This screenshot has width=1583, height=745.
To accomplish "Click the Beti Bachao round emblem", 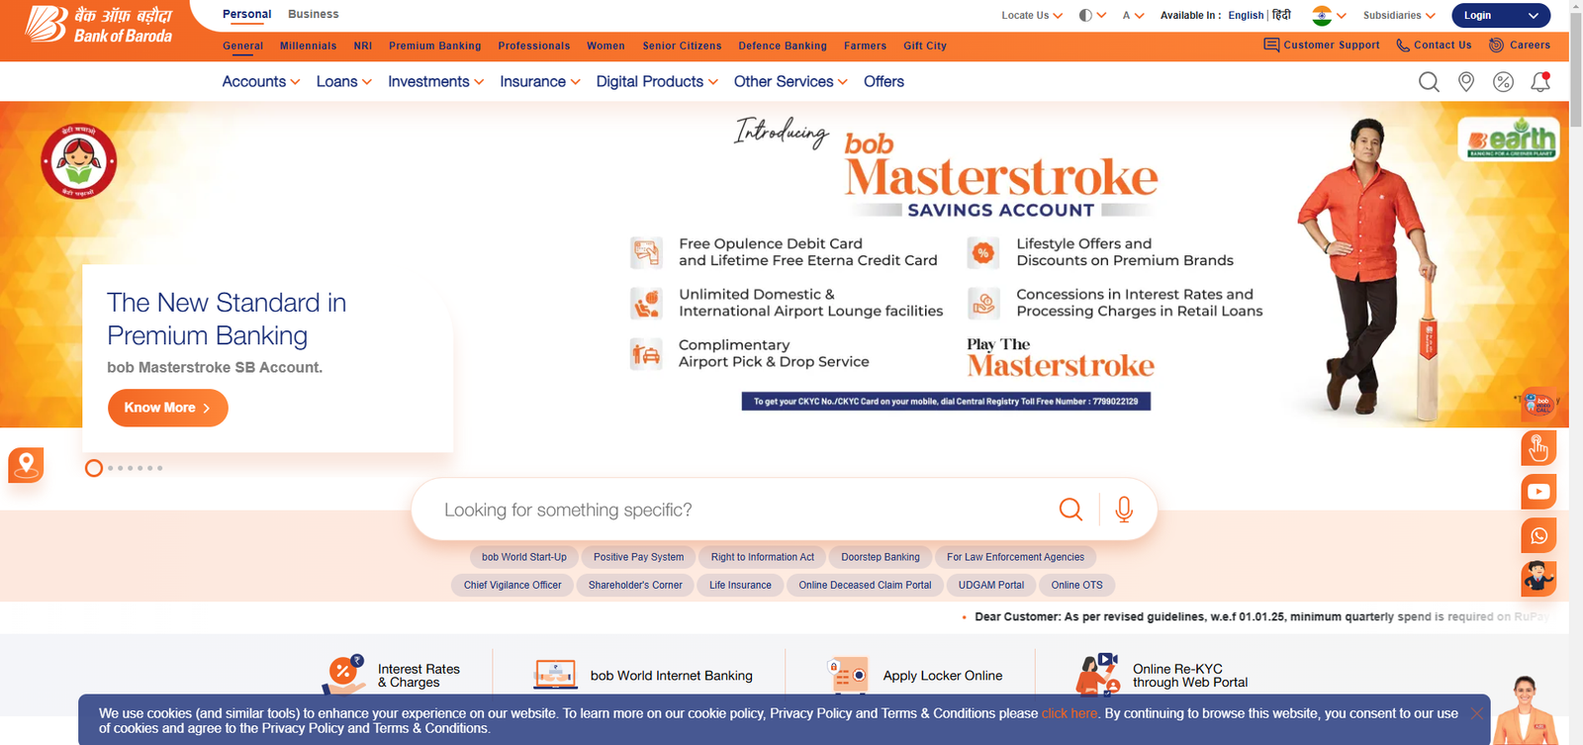I will (79, 161).
